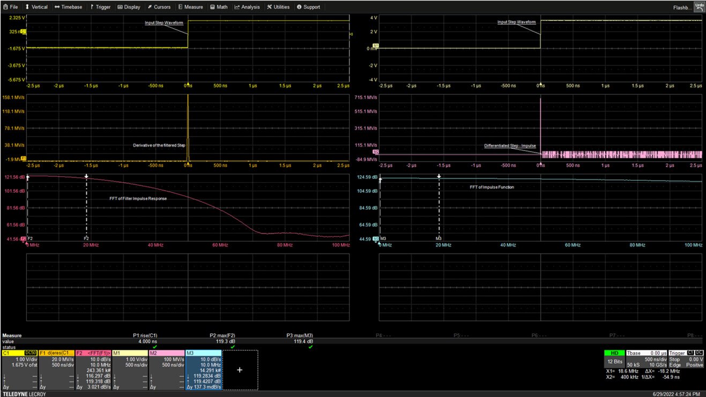Viewport: 706px width, 397px height.
Task: Click the DC50 coupling badge on C1
Action: 30,353
